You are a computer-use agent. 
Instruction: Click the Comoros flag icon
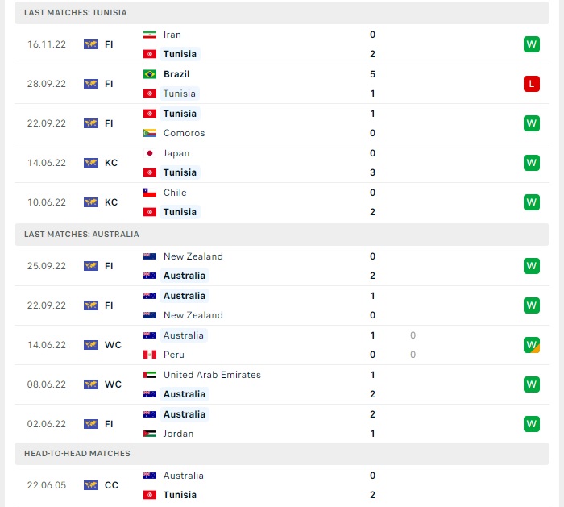coord(150,133)
